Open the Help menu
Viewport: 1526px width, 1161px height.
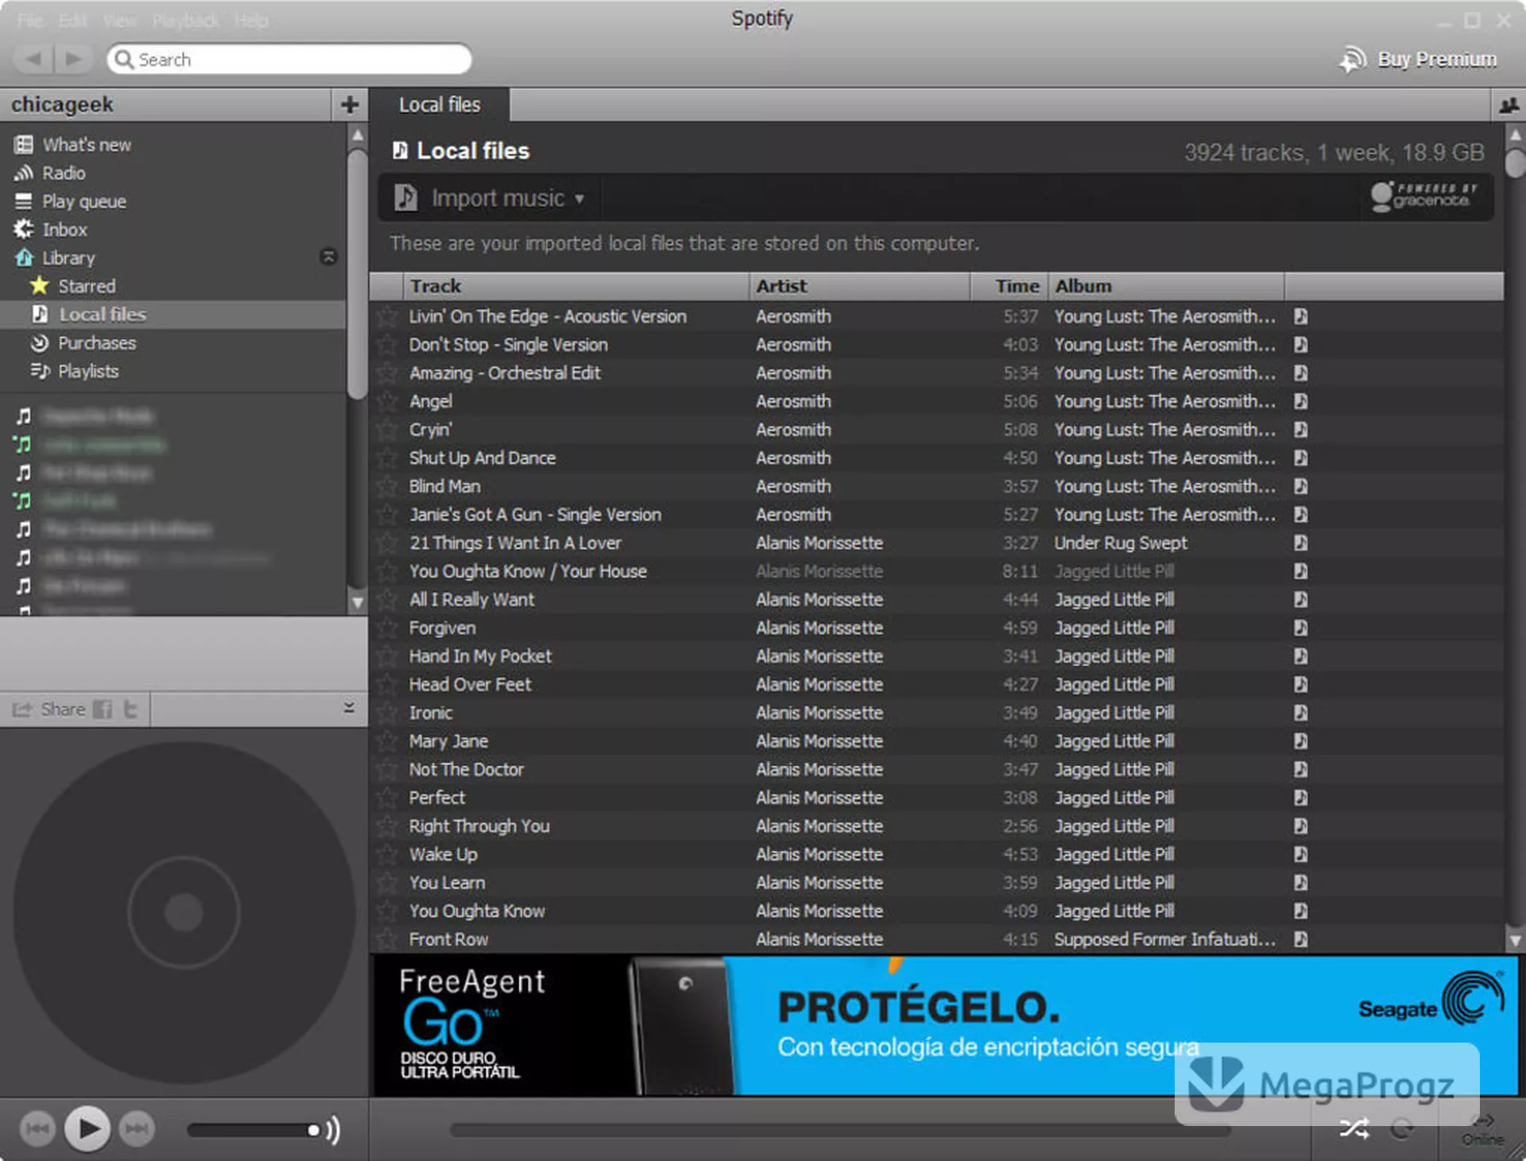tap(251, 21)
